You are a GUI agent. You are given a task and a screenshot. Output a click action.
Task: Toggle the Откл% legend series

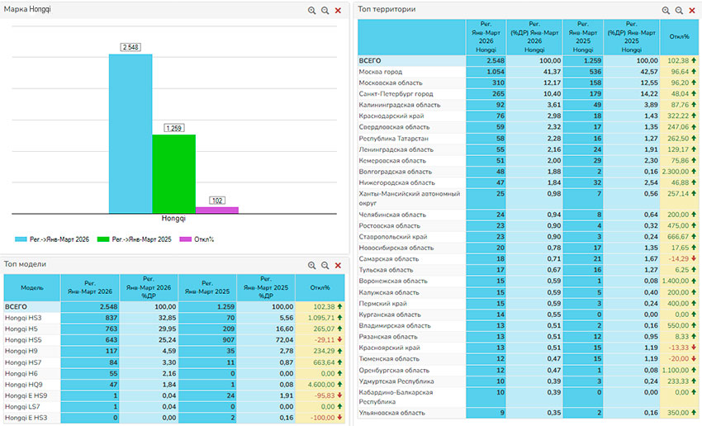click(x=198, y=239)
